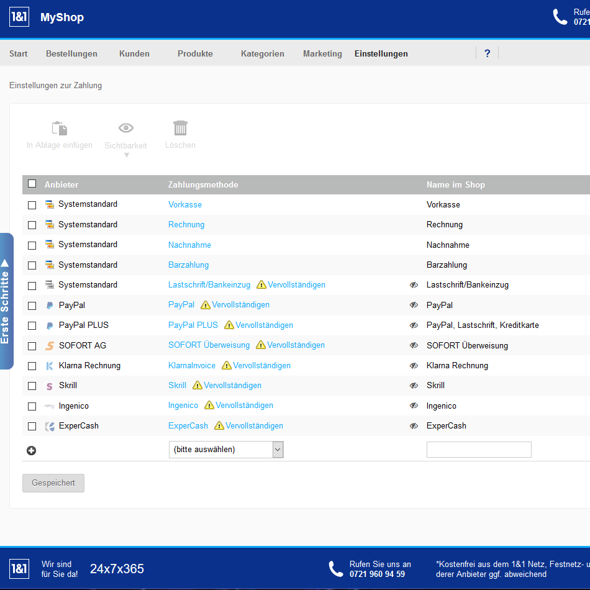Click the Gespeichert button
This screenshot has width=590, height=590.
[x=53, y=483]
